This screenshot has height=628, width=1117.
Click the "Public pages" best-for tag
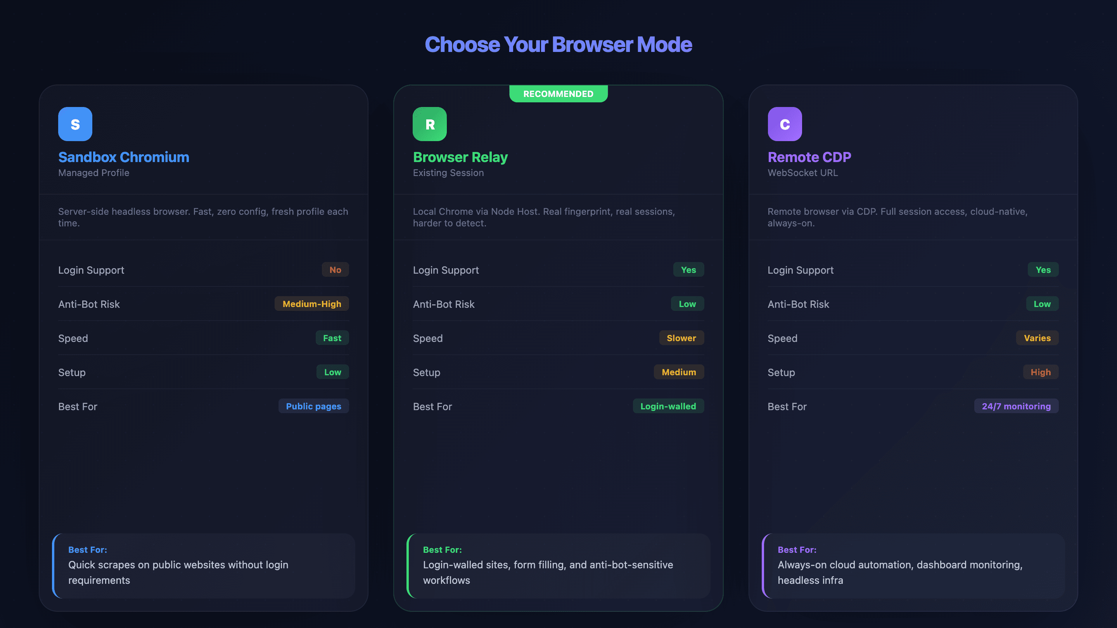[x=313, y=406]
